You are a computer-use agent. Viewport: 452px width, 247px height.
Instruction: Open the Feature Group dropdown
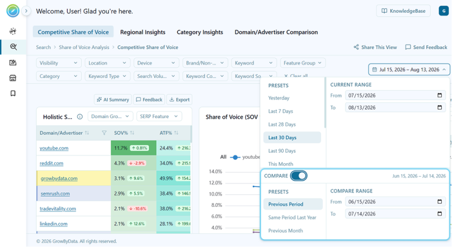[x=303, y=63]
